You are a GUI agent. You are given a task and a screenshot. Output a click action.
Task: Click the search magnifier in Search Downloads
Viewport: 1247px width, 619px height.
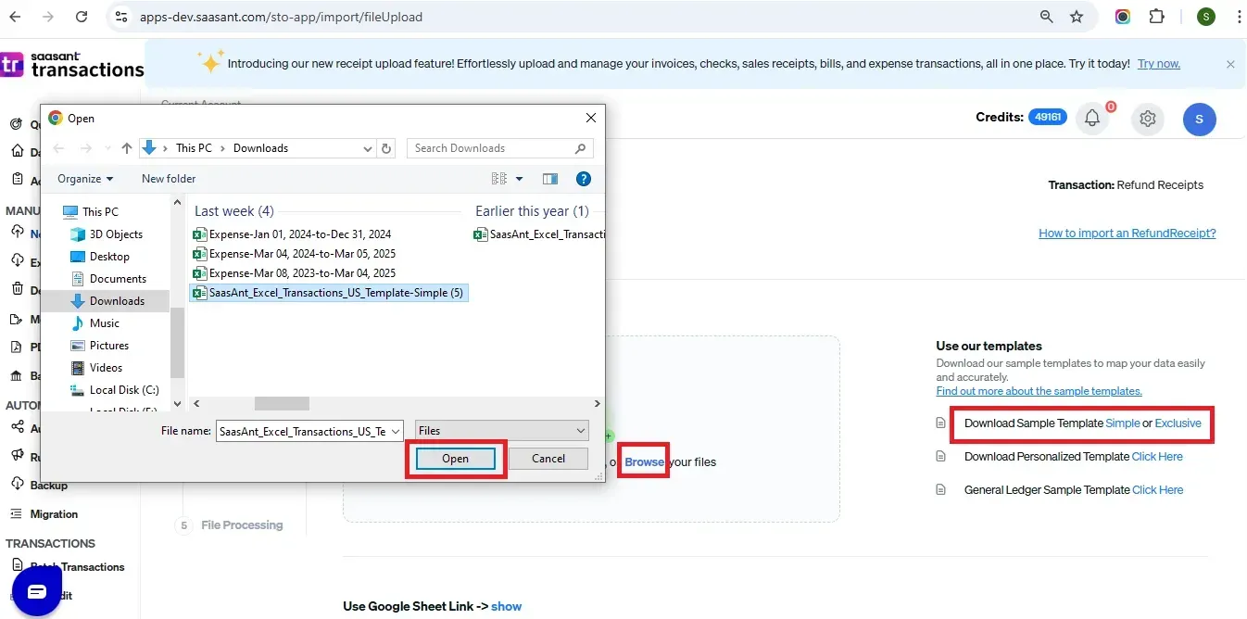pyautogui.click(x=581, y=148)
